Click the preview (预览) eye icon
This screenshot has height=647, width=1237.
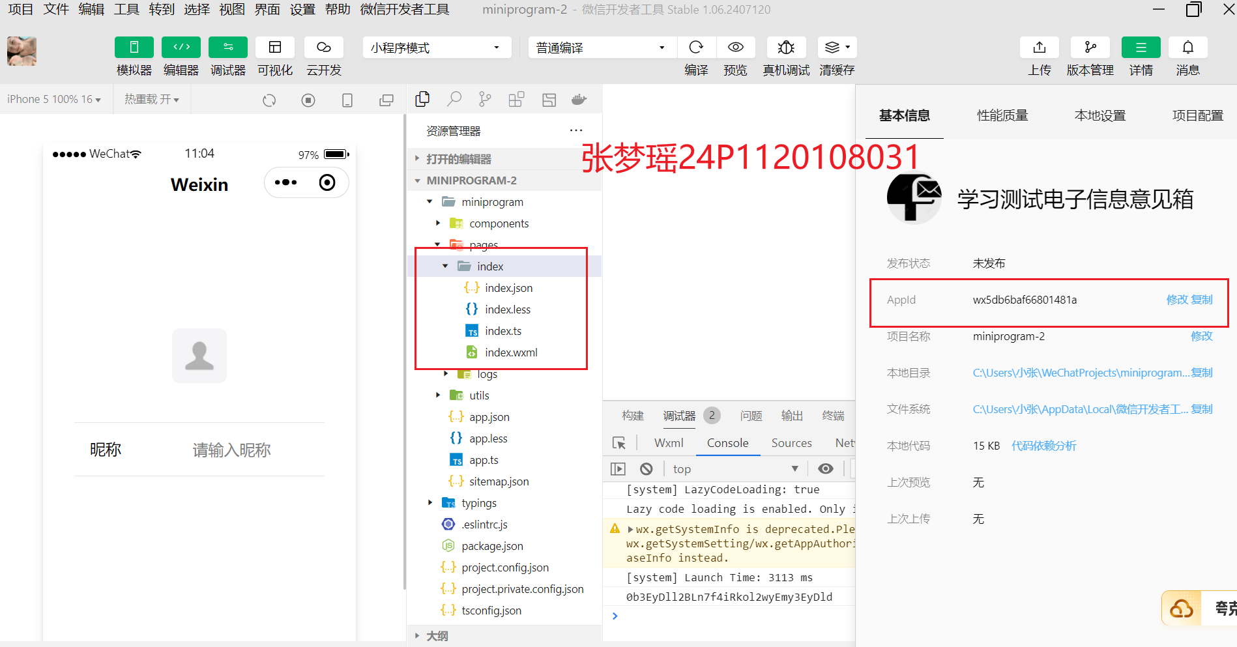point(735,48)
